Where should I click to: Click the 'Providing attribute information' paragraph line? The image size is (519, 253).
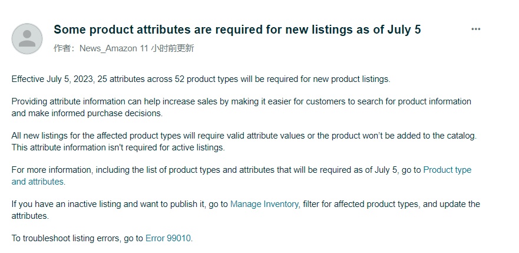click(x=242, y=101)
